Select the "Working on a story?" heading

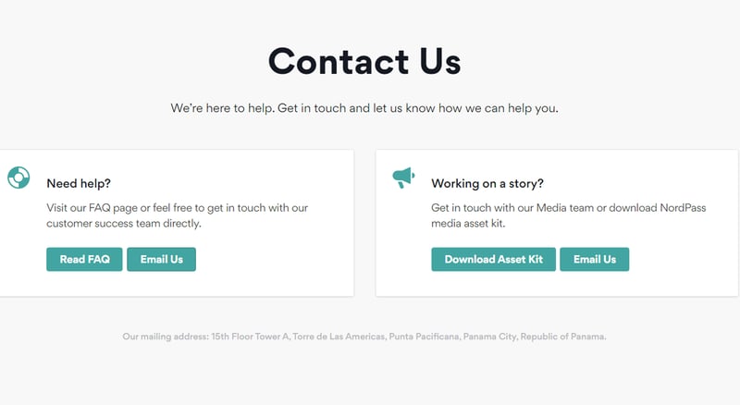(x=487, y=183)
